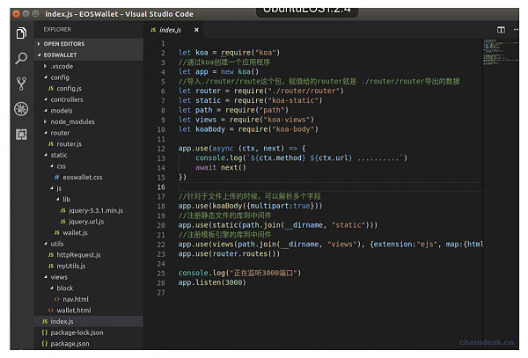Maximize the VS Code window
This screenshot has width=528, height=358.
point(35,14)
